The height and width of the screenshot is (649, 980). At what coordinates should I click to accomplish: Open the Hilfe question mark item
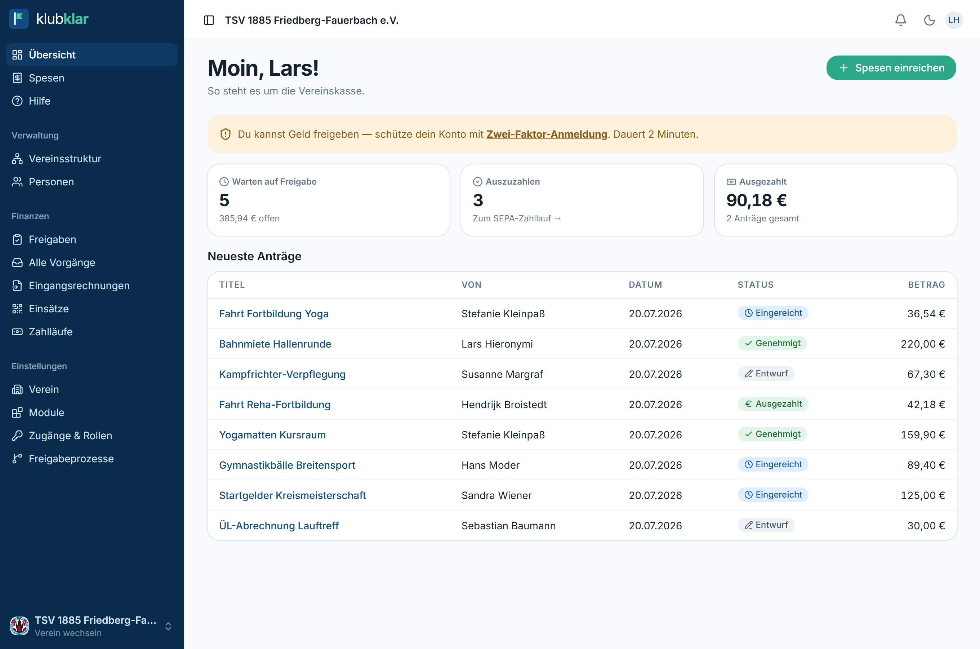click(92, 101)
